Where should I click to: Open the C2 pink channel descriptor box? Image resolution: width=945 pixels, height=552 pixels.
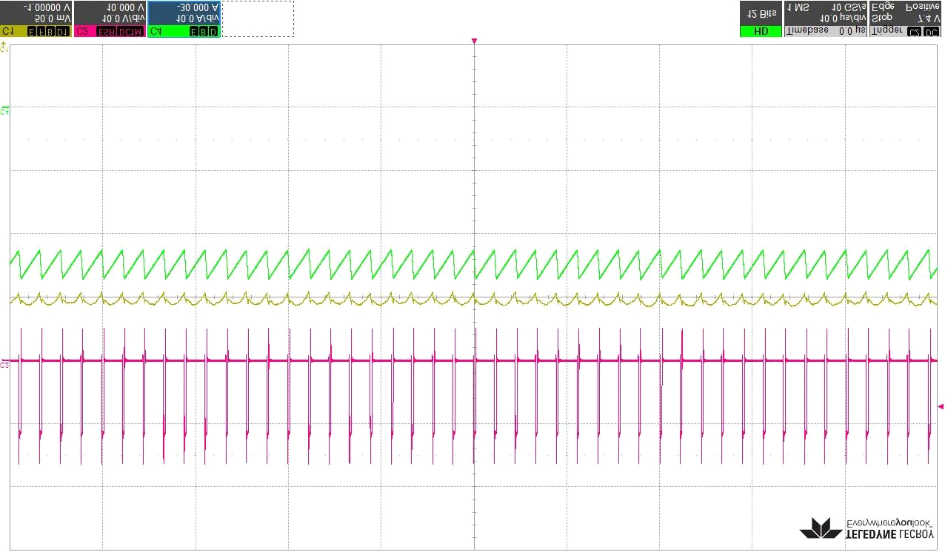pos(109,18)
